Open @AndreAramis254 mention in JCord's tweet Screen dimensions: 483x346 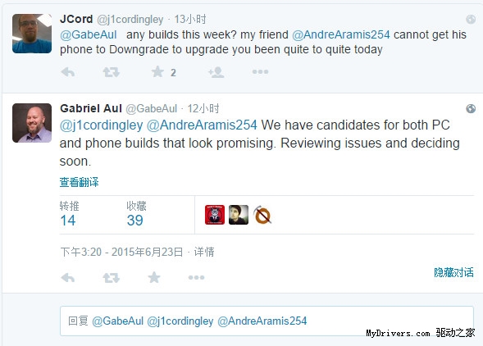click(340, 34)
